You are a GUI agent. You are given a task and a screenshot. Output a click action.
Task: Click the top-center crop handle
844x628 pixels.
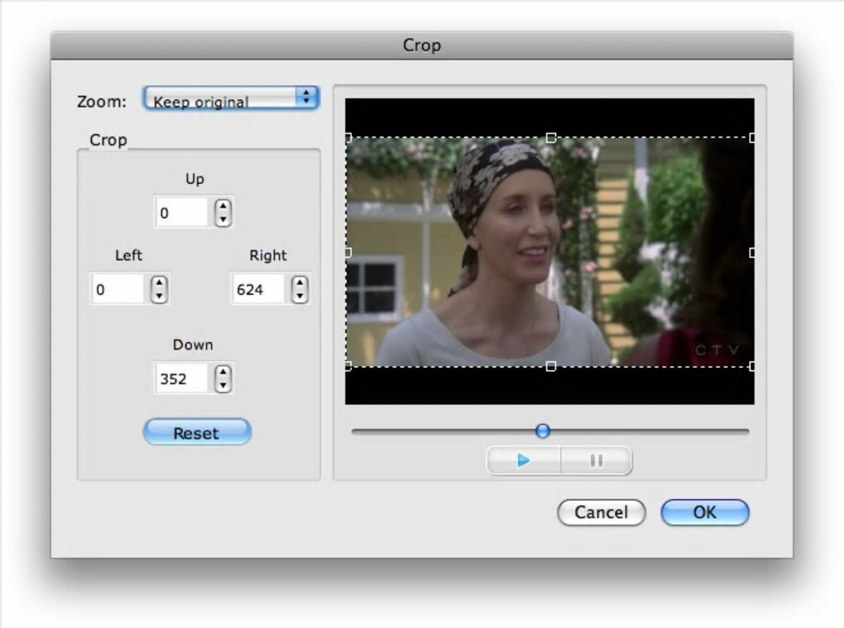coord(550,138)
